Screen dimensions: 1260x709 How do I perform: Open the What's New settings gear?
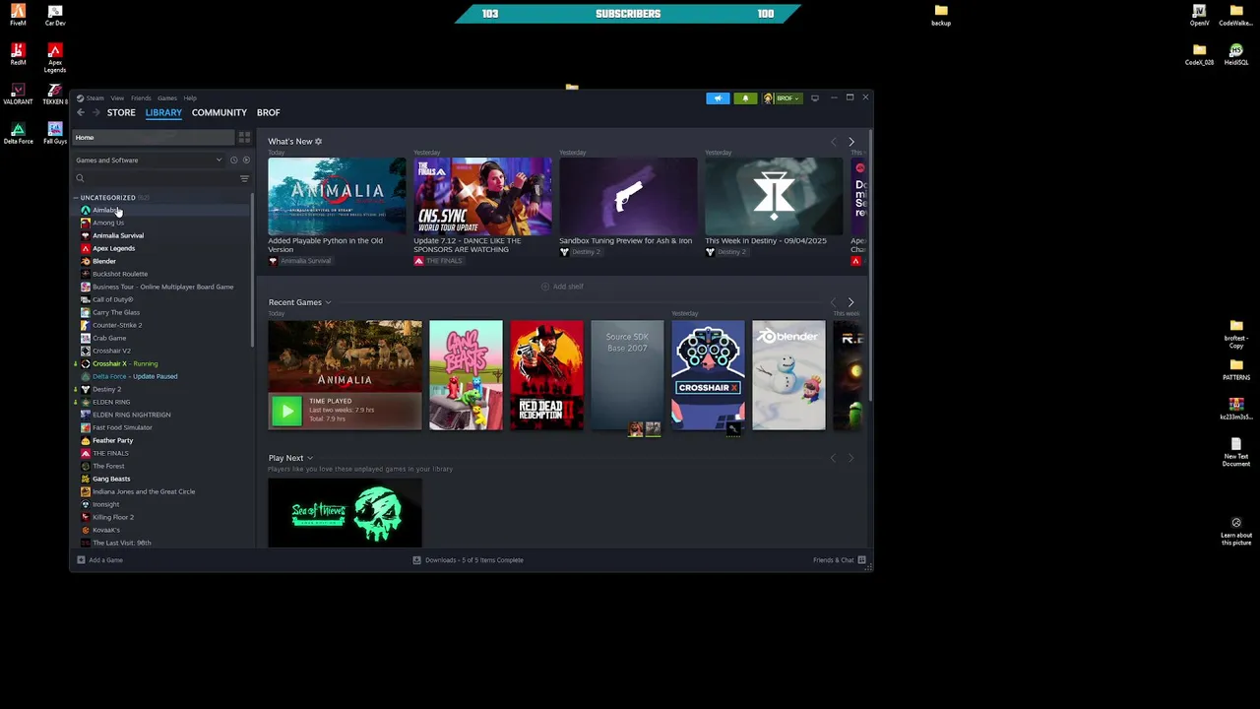pos(318,142)
